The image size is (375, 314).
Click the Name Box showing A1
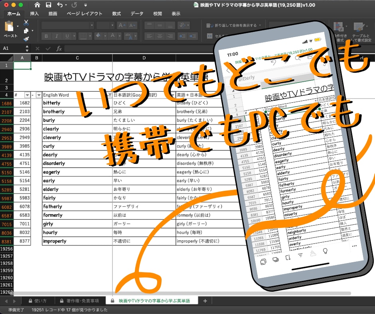tap(13, 48)
